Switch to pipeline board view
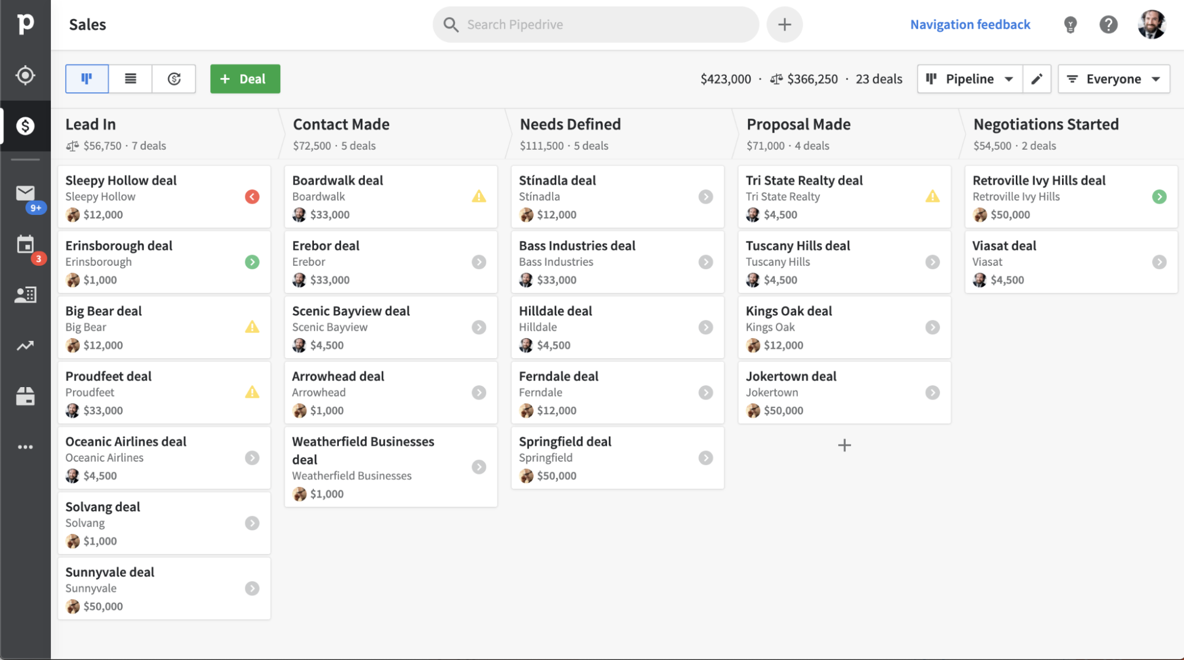Image resolution: width=1184 pixels, height=660 pixels. click(x=87, y=79)
